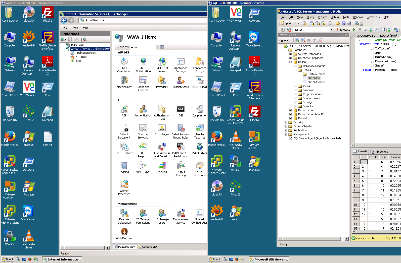Open Directory Browsing feature

point(143,131)
